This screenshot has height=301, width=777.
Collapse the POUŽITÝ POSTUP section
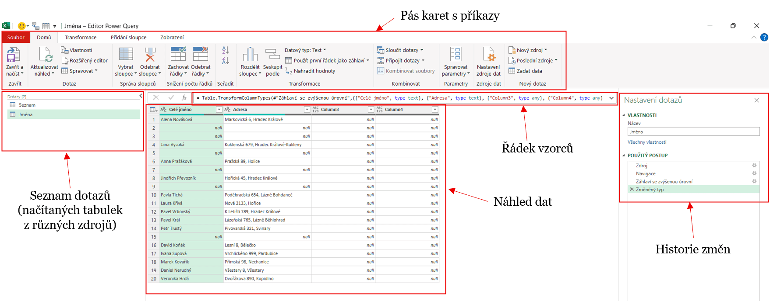click(624, 156)
